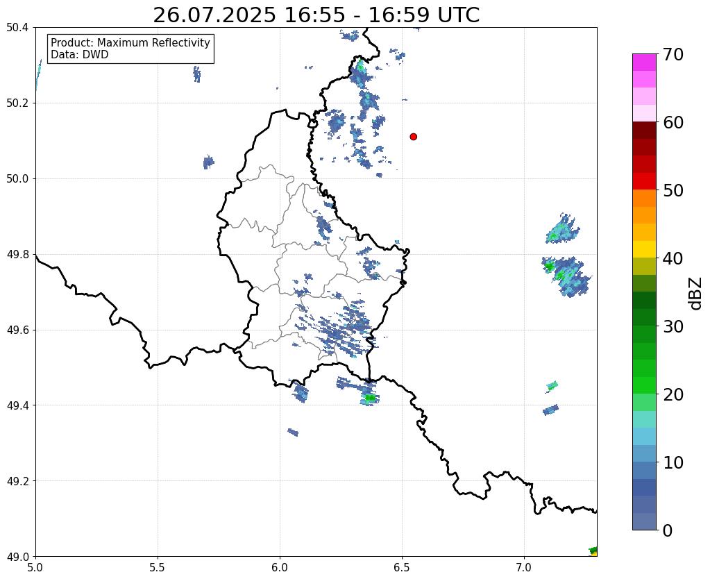The height and width of the screenshot is (579, 710).
Task: Click the latitude tick label '50.2'
Action: point(17,103)
